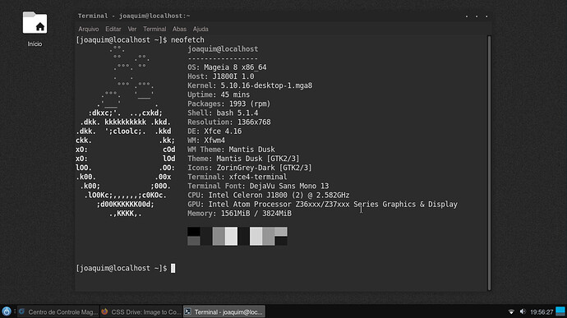Screen dimensions: 567x318
Task: Click the Firefox icon in taskbar
Action: (x=105, y=311)
